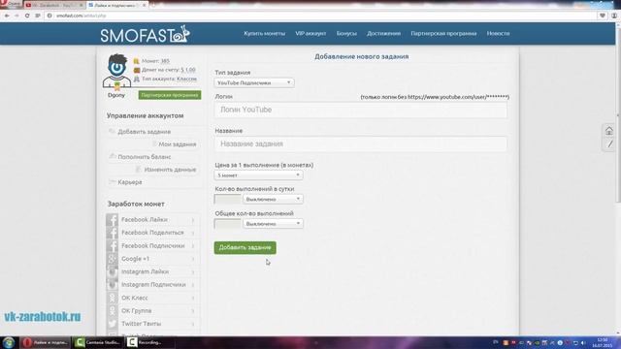Click the heart bookmark icon in address bar

pos(603,16)
